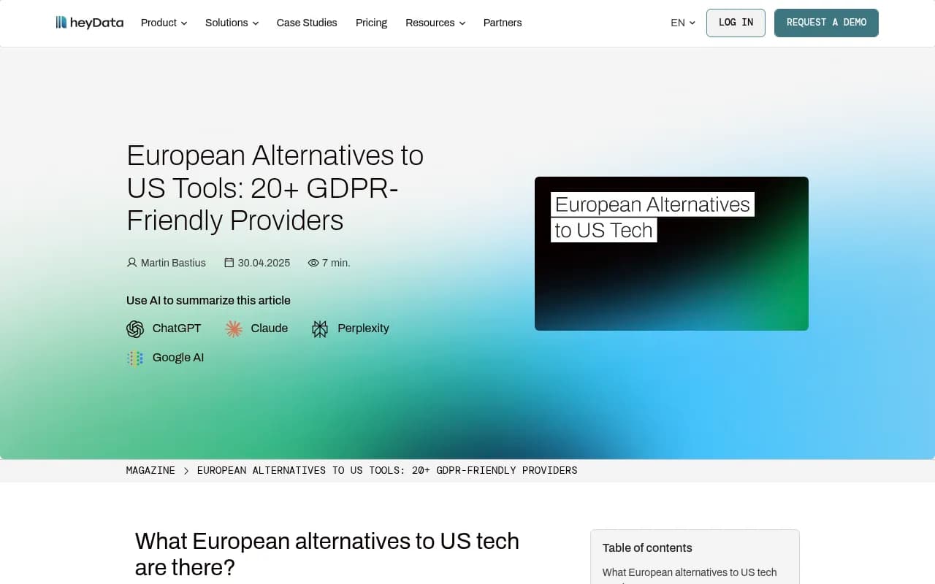
Task: Go to the Pricing page
Action: click(371, 23)
